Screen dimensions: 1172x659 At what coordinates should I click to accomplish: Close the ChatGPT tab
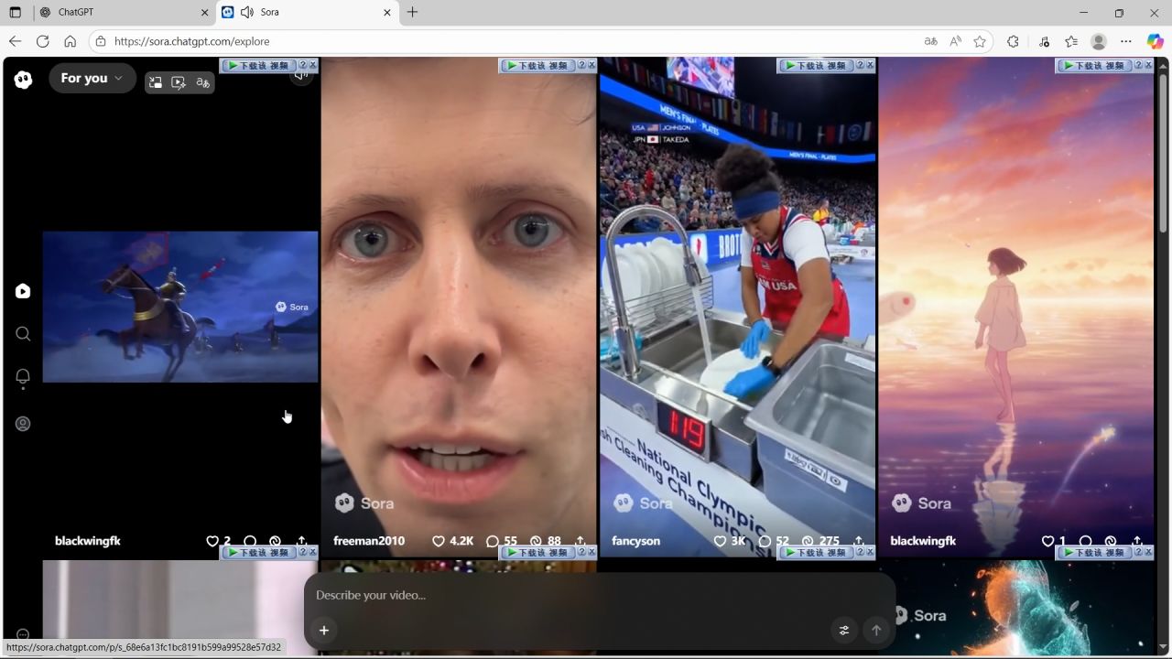point(204,13)
